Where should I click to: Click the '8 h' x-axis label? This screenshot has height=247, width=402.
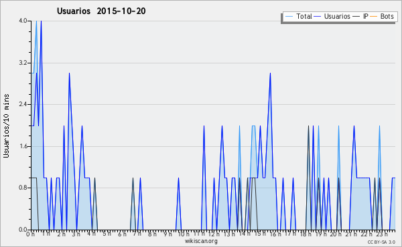tap(152, 234)
